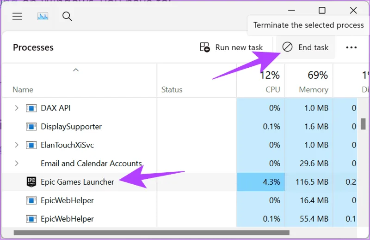Click the Epic Games Launcher icon
The width and height of the screenshot is (370, 240).
click(31, 181)
